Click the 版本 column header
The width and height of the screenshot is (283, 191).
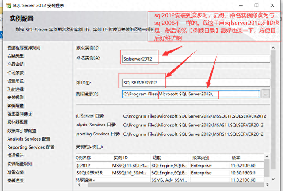point(246,157)
